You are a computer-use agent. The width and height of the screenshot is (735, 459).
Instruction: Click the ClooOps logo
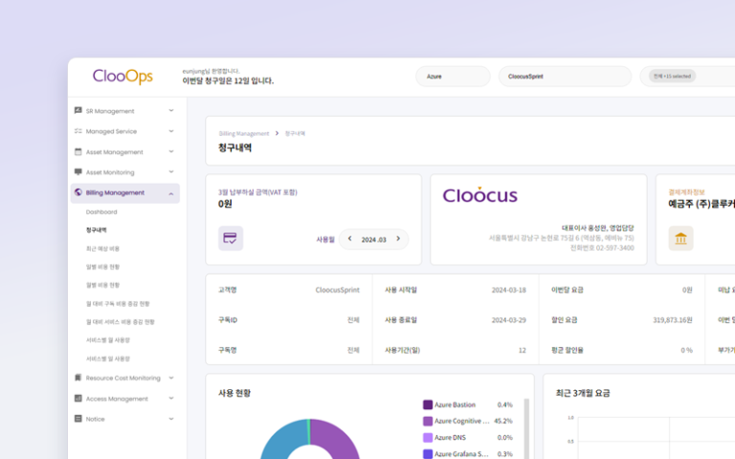tap(122, 76)
